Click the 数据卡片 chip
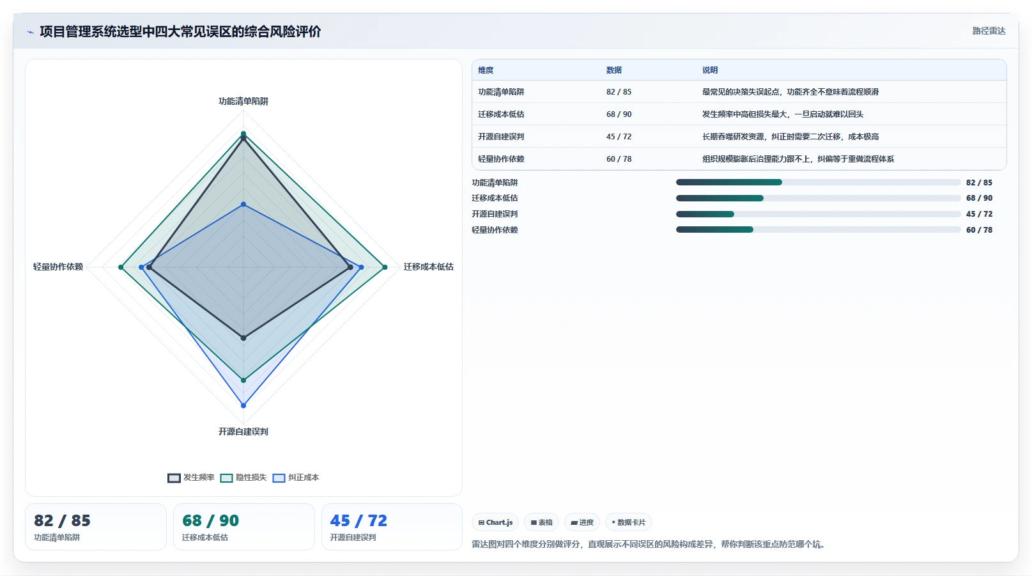This screenshot has height=576, width=1032. click(628, 522)
